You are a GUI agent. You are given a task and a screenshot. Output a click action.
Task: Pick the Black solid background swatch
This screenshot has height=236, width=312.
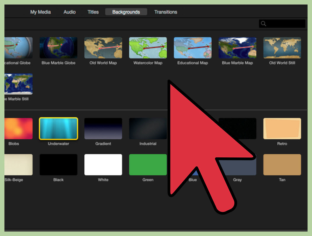[59, 165]
